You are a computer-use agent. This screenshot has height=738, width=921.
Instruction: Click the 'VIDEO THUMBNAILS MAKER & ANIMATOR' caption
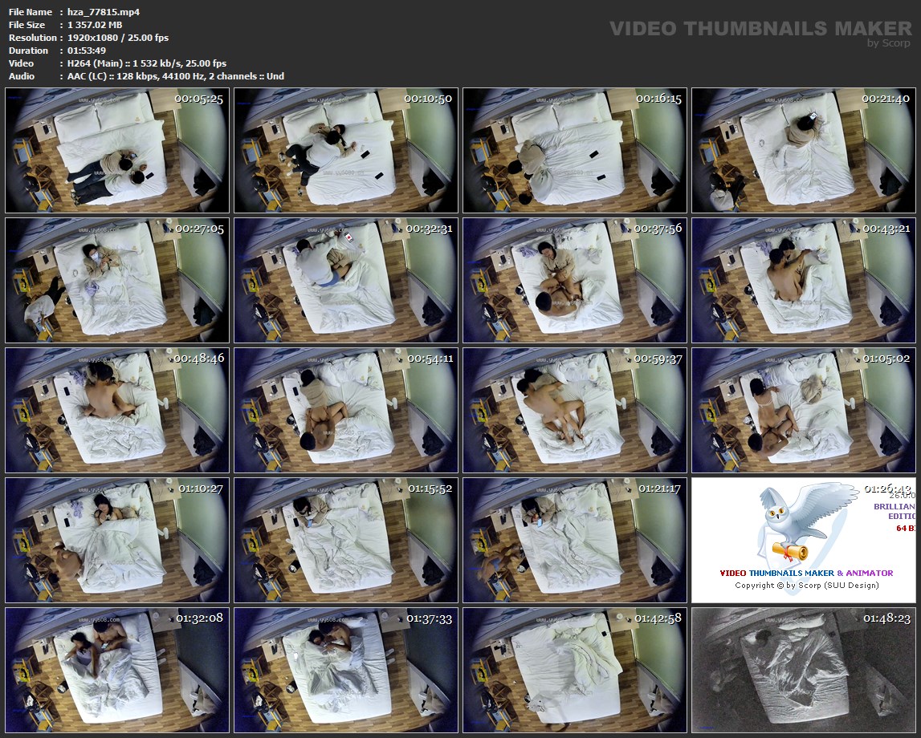pyautogui.click(x=806, y=573)
